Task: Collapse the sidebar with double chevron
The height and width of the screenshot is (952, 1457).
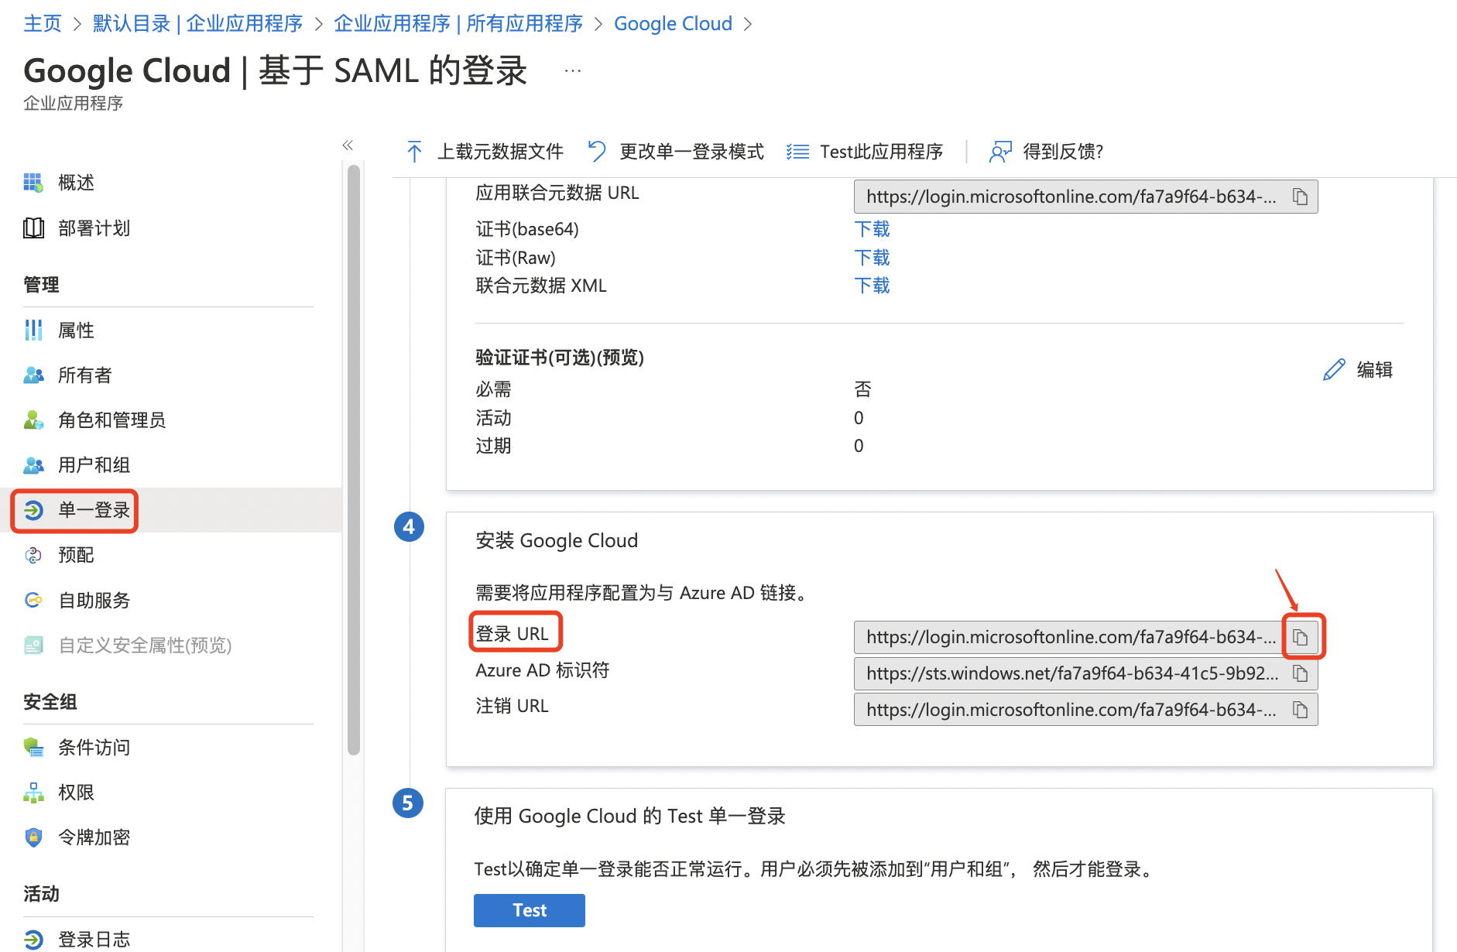Action: tap(348, 145)
